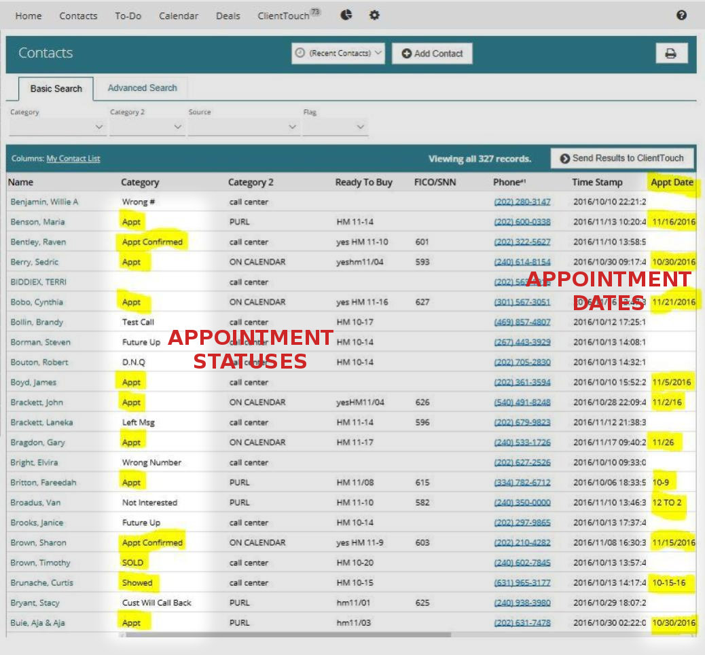Click the printer icon button
Viewport: 705px width, 655px height.
671,54
